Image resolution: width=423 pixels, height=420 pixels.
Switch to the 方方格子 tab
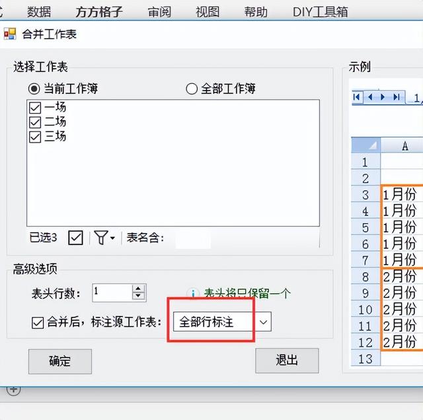pos(99,12)
